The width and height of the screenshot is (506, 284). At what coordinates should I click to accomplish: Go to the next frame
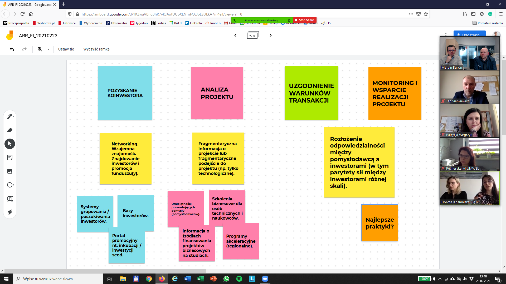(270, 35)
